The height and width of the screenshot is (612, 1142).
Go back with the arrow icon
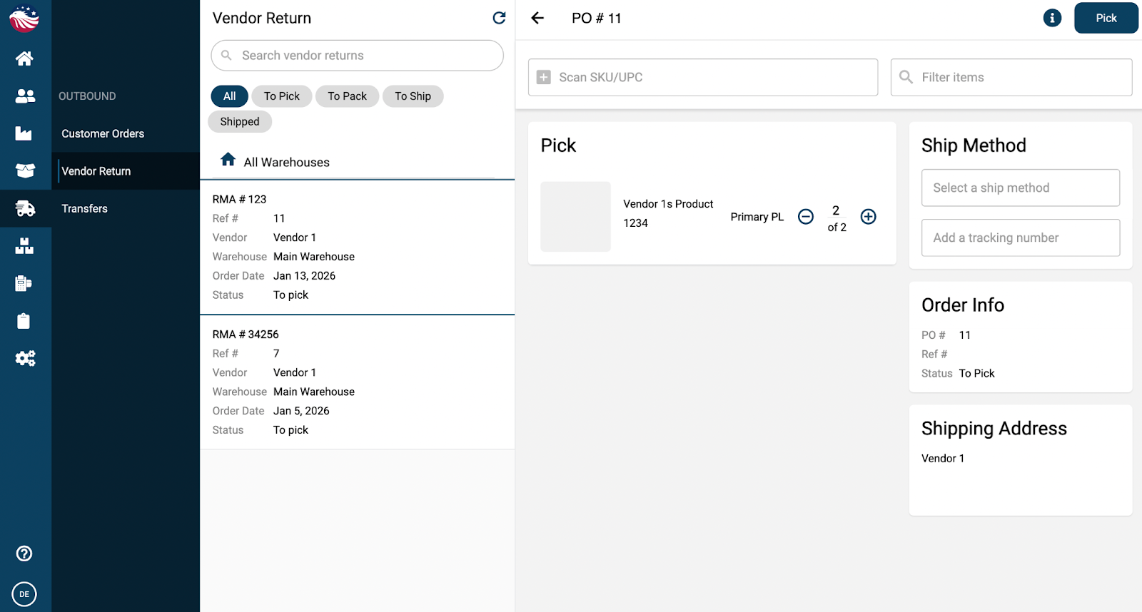[x=537, y=18]
